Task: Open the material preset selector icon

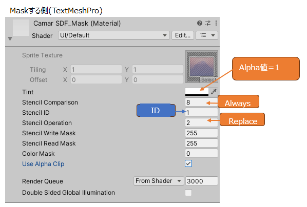Action: 208,23
